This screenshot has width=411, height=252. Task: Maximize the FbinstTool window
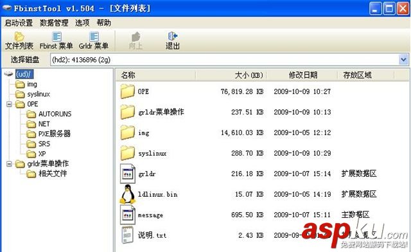pos(389,8)
